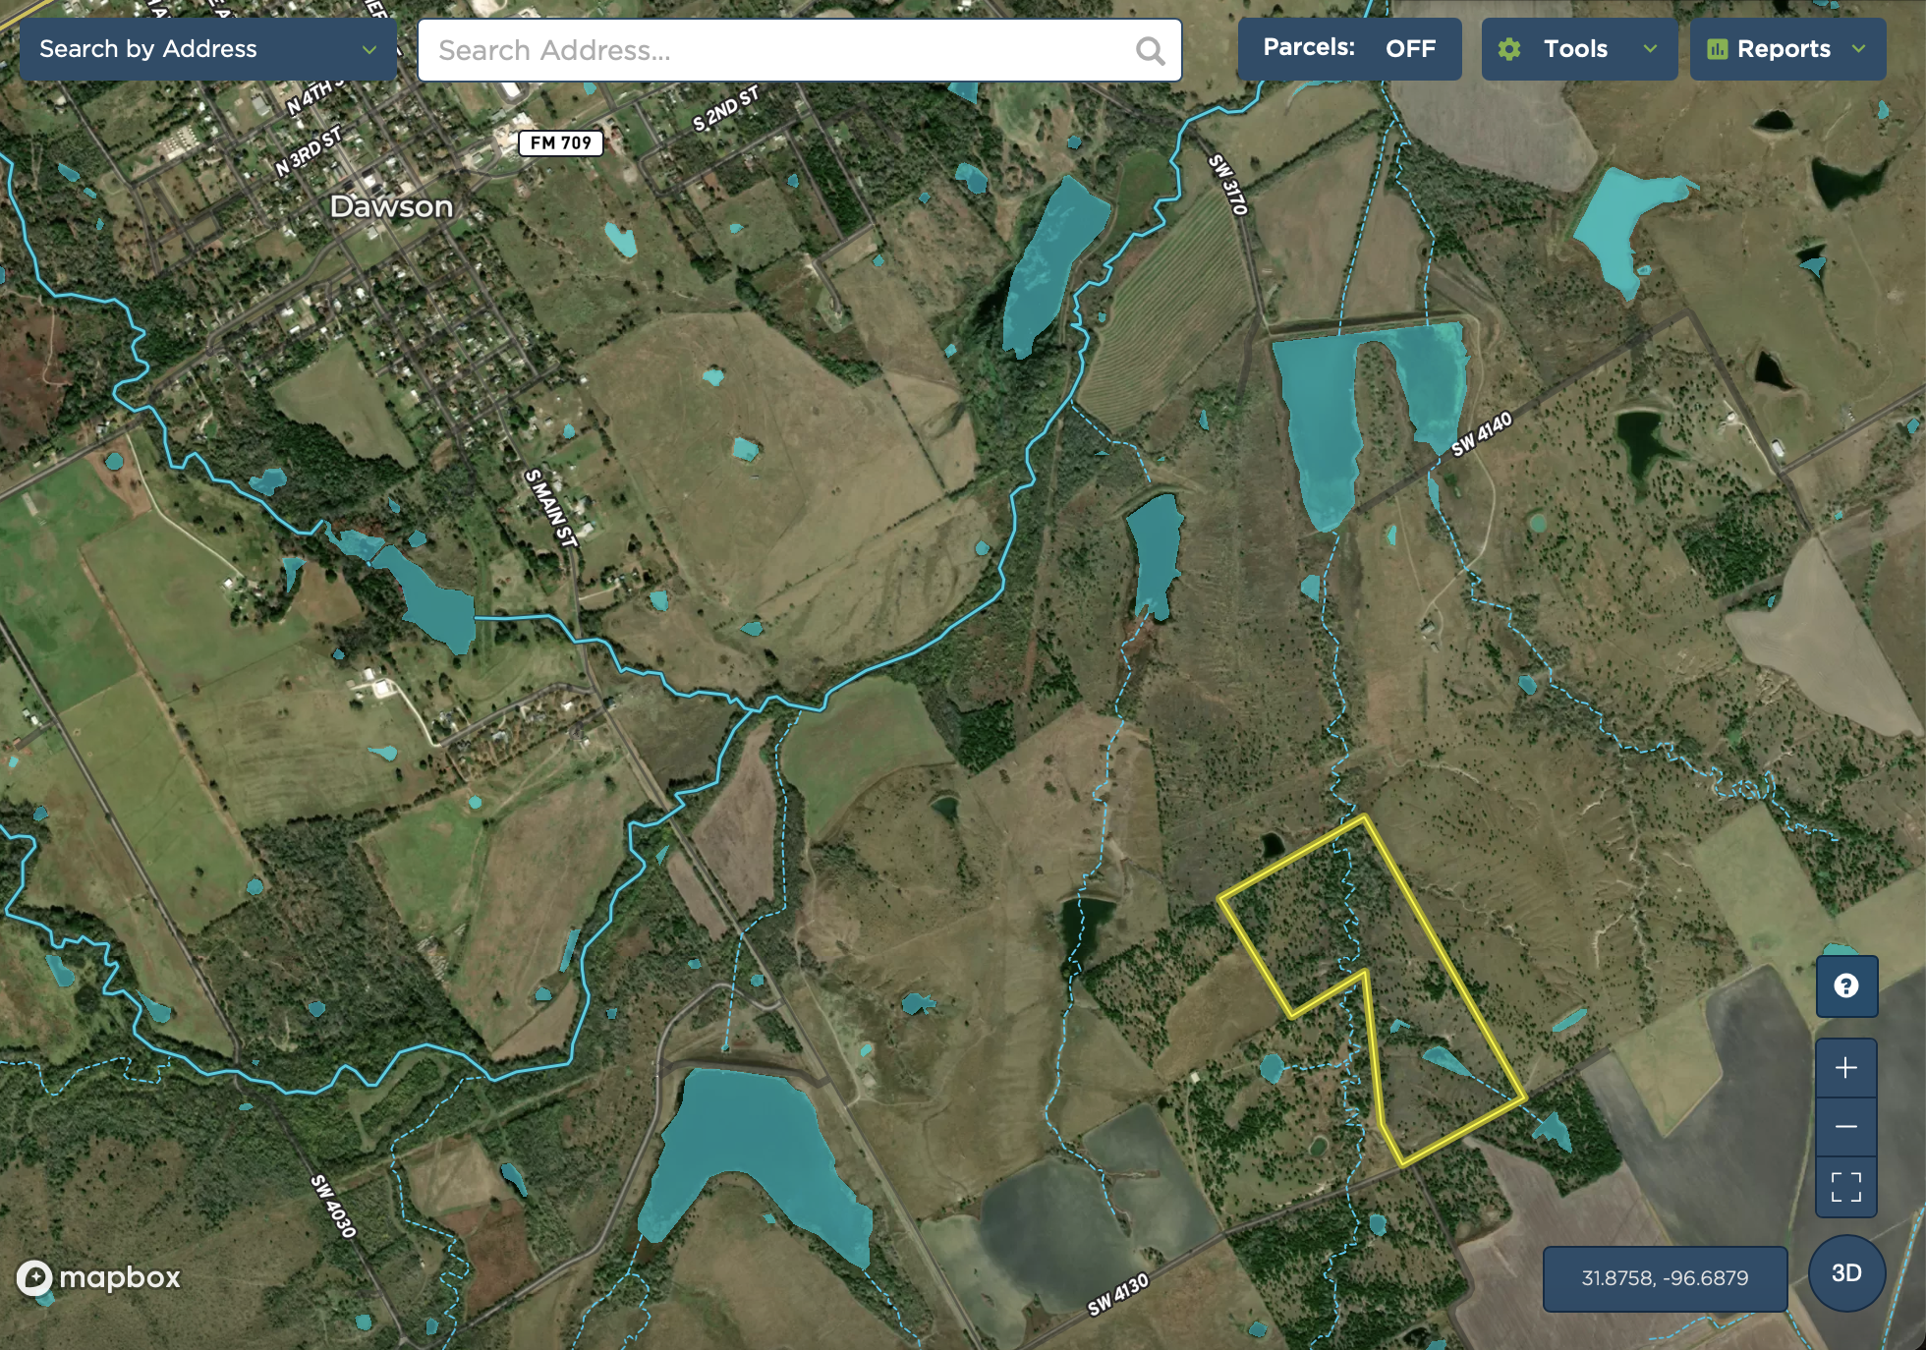Zoom in with the plus button

click(1846, 1068)
